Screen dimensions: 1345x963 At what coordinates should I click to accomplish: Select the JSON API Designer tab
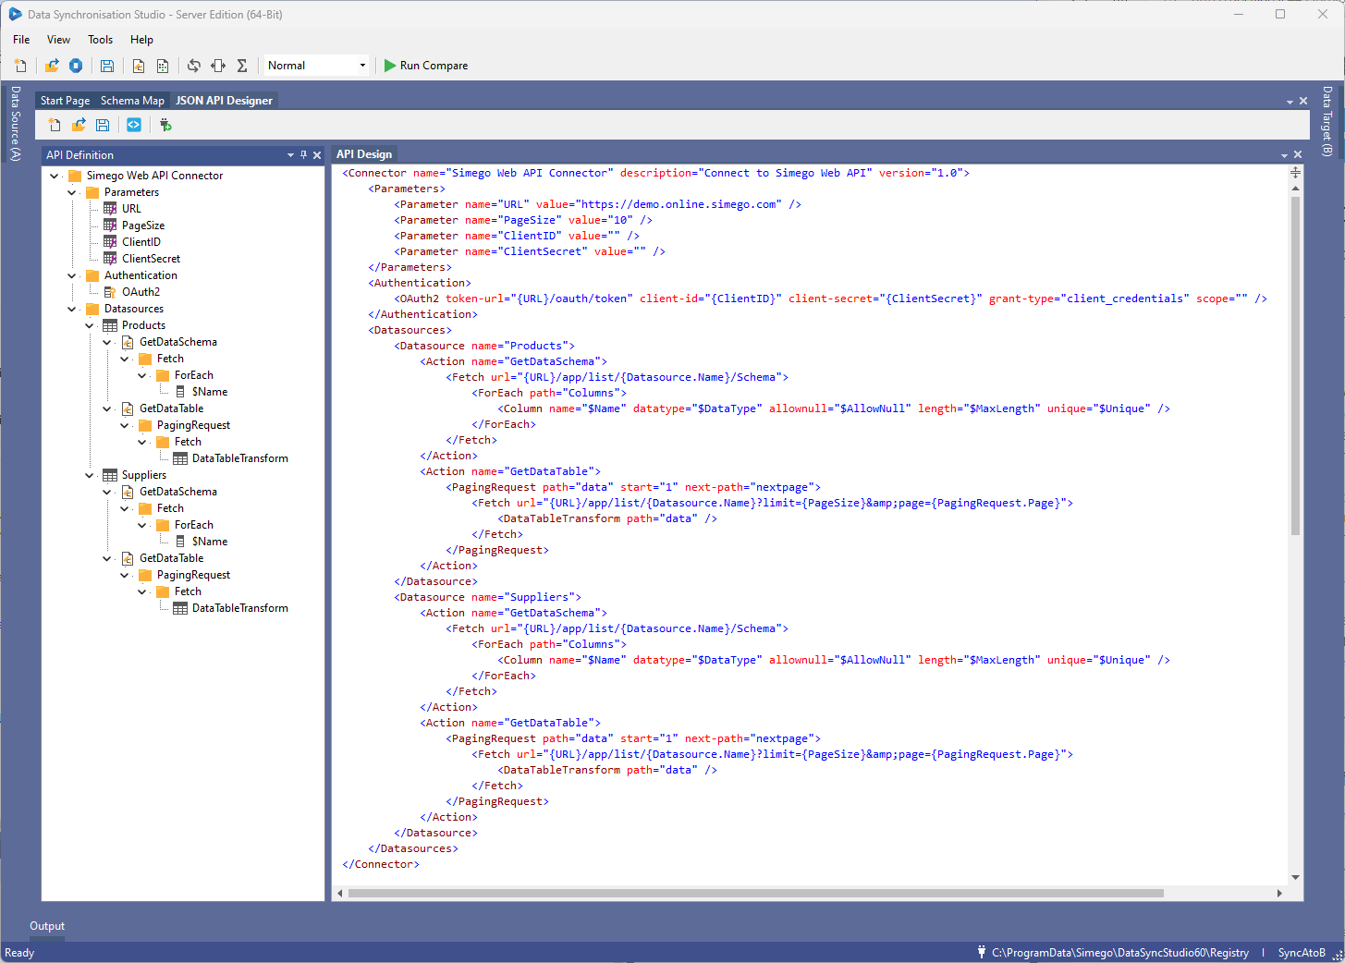(224, 101)
